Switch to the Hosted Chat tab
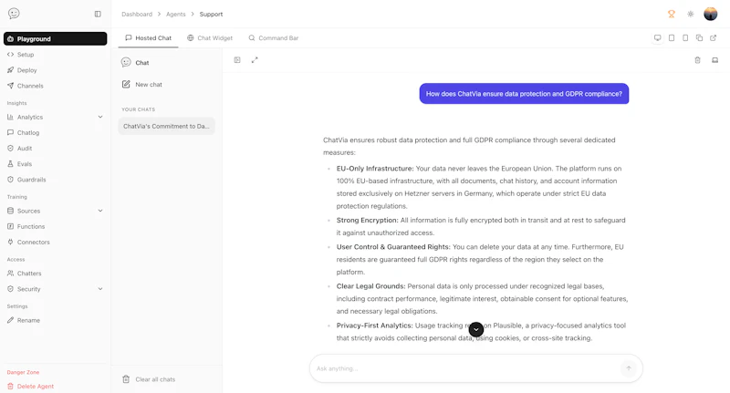 tap(149, 38)
